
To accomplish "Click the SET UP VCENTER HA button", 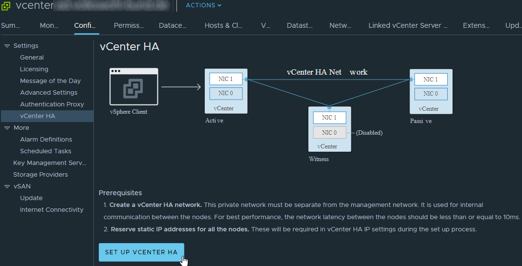I will point(141,252).
